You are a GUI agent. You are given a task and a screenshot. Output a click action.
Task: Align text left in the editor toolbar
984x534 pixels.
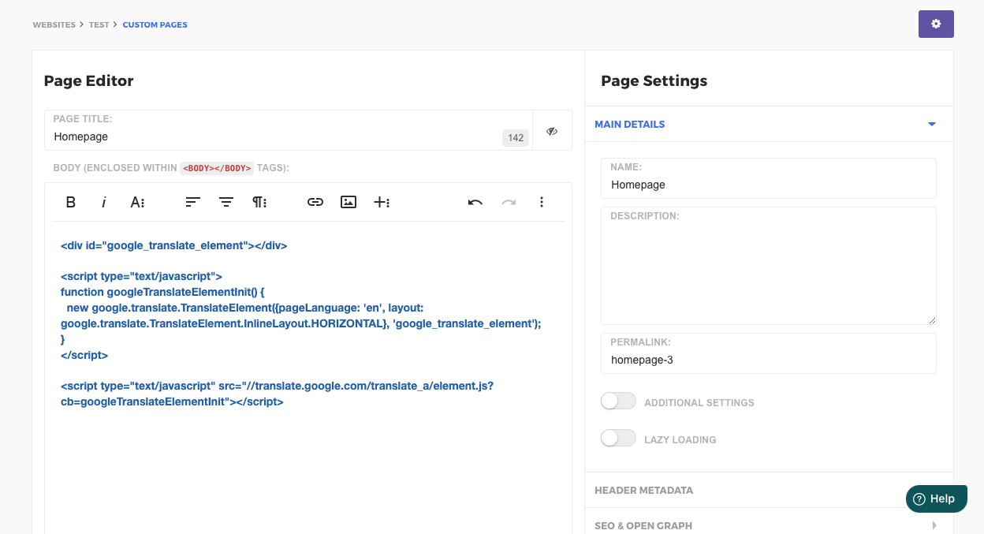pyautogui.click(x=193, y=202)
